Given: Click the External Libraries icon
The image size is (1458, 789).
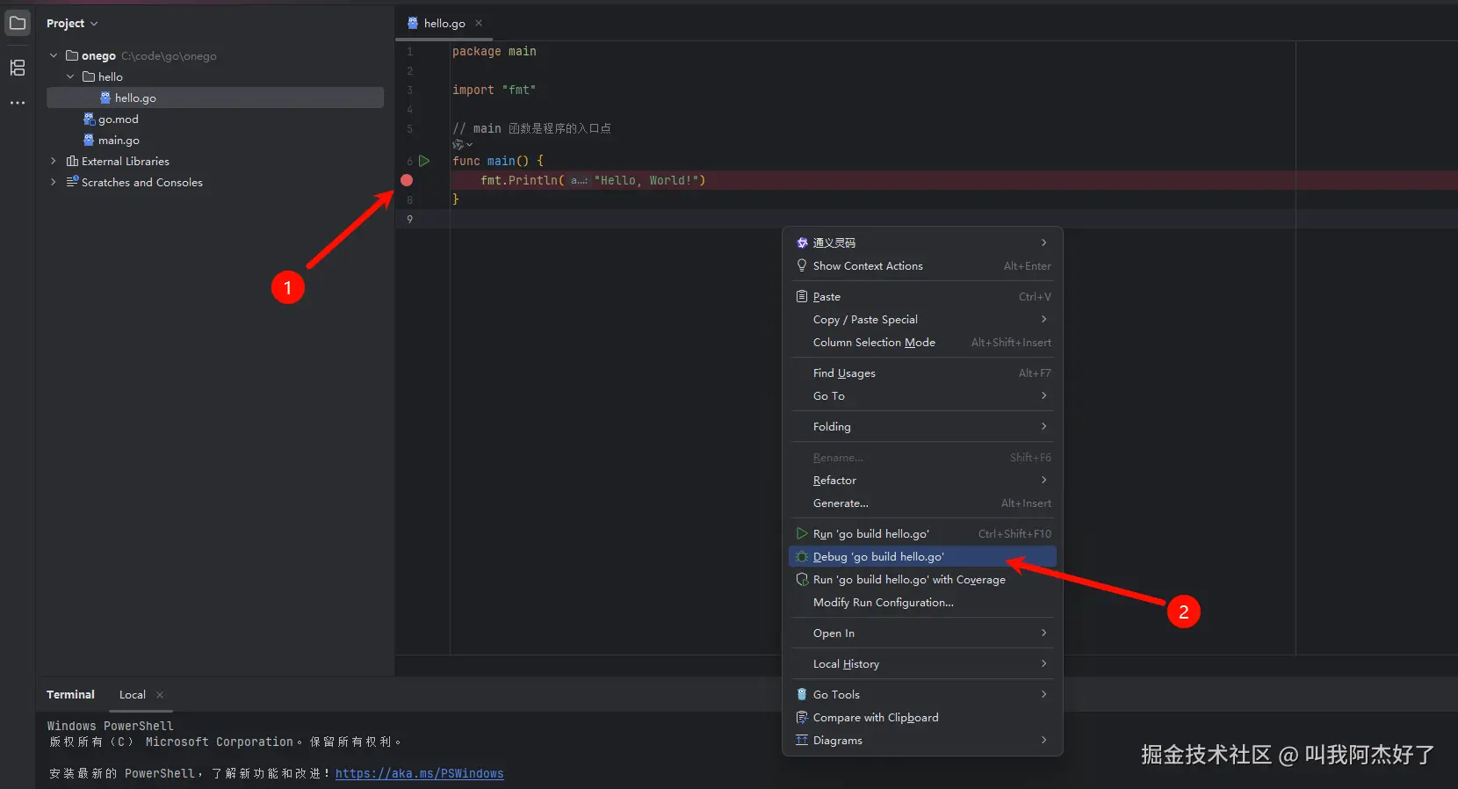Looking at the screenshot, I should pos(72,161).
